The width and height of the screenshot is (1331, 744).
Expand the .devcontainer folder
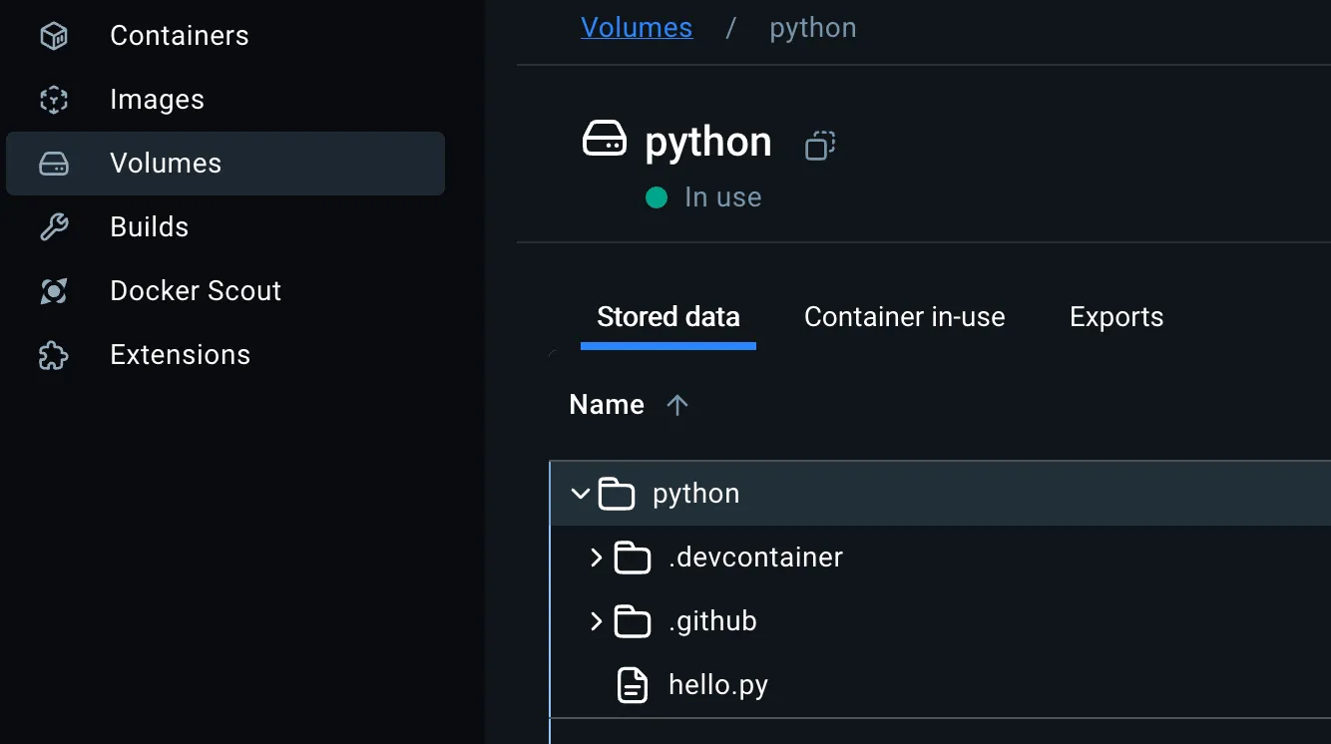pyautogui.click(x=596, y=557)
